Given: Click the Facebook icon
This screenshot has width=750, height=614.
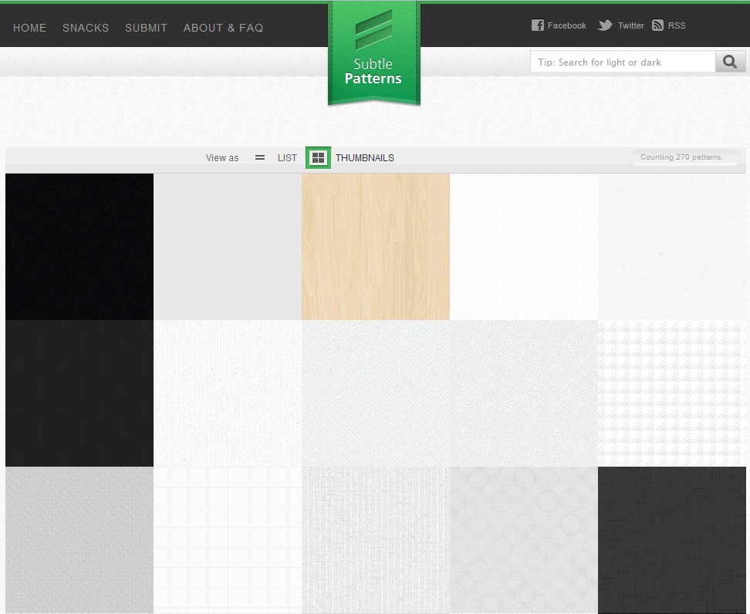Looking at the screenshot, I should point(538,25).
